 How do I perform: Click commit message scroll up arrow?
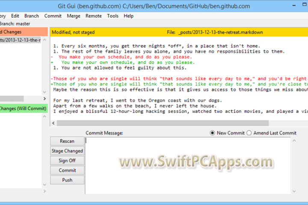click(294, 141)
